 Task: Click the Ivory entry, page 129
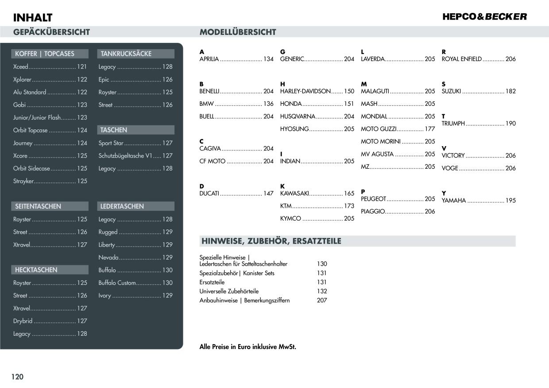coord(135,295)
